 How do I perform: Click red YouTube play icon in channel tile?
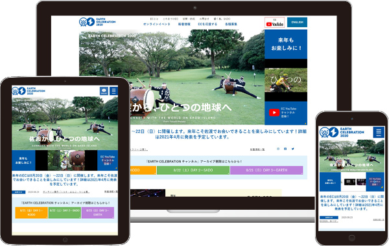pyautogui.click(x=274, y=113)
